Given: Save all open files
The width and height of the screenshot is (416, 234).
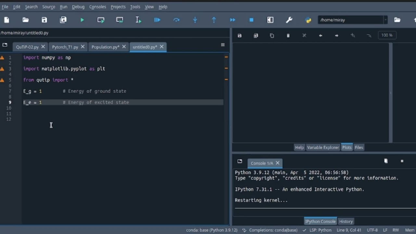Looking at the screenshot, I should click(x=63, y=20).
